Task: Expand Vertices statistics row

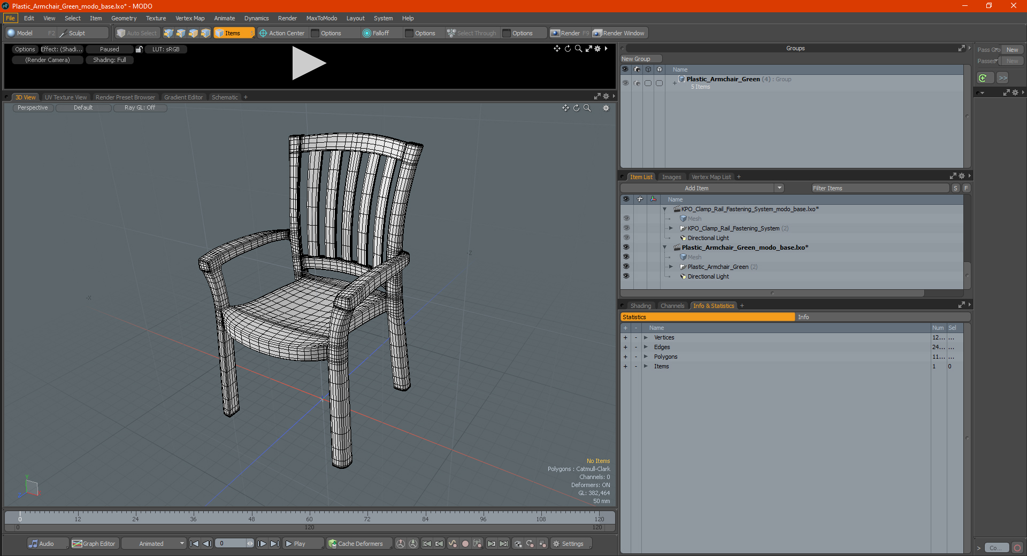Action: 646,337
